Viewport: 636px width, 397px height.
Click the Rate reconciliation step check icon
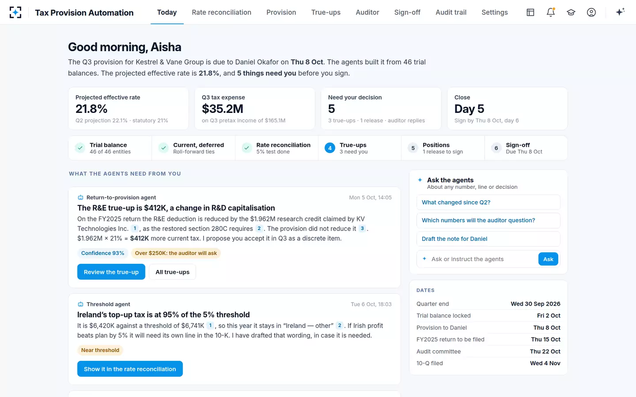click(247, 148)
